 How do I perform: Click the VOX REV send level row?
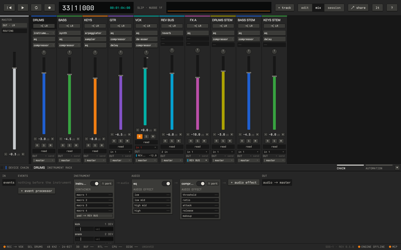(146, 156)
